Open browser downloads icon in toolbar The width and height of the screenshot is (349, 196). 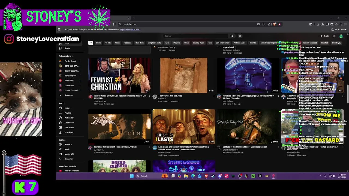tap(318, 24)
